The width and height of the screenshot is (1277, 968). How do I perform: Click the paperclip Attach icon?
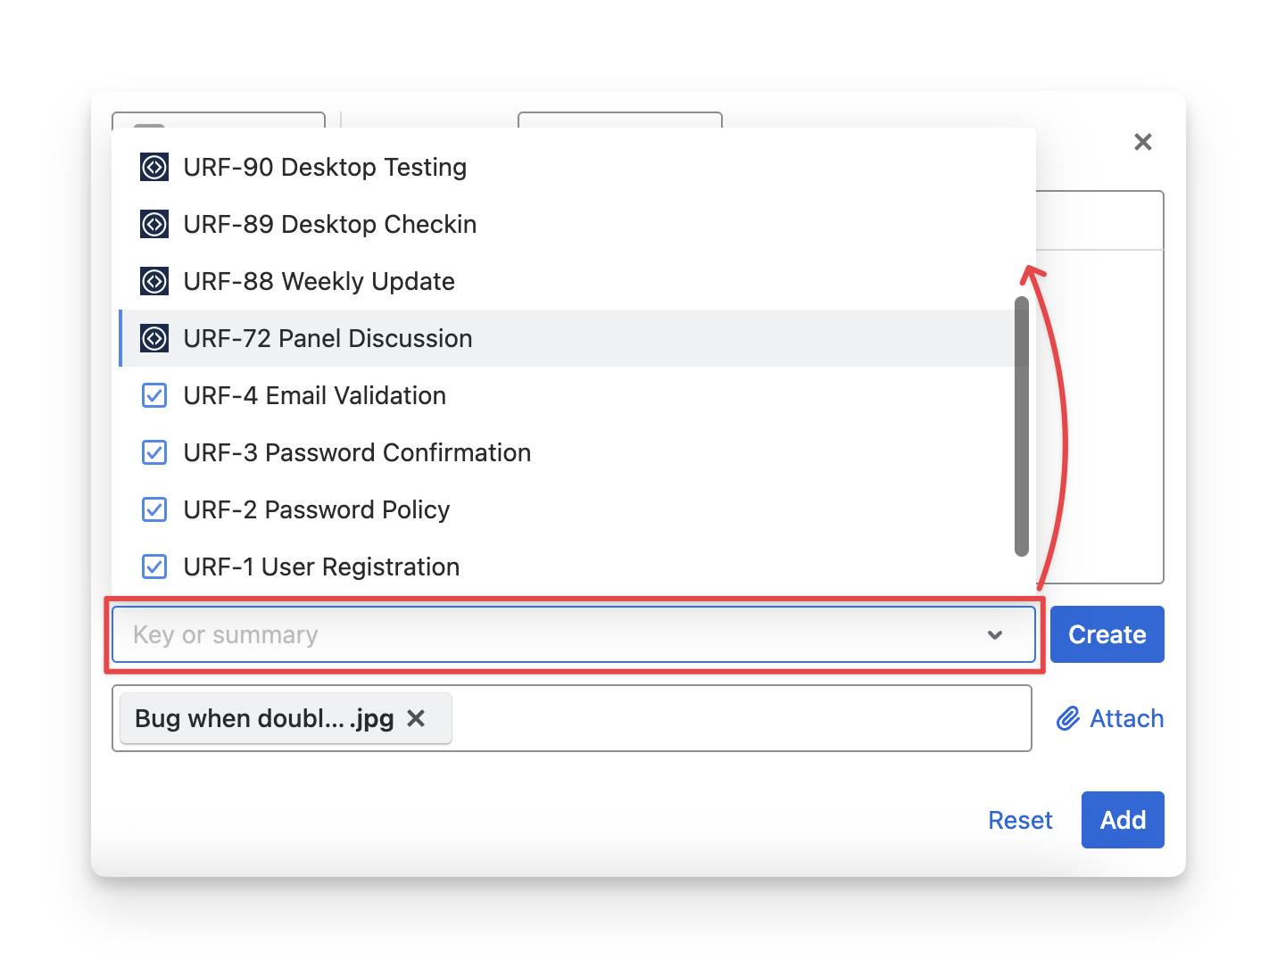click(1068, 718)
